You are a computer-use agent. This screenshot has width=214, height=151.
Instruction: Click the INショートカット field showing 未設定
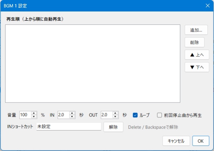click(x=69, y=127)
